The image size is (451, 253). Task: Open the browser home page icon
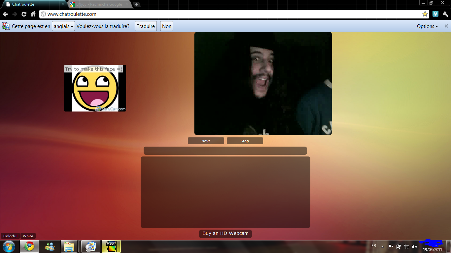[x=33, y=14]
